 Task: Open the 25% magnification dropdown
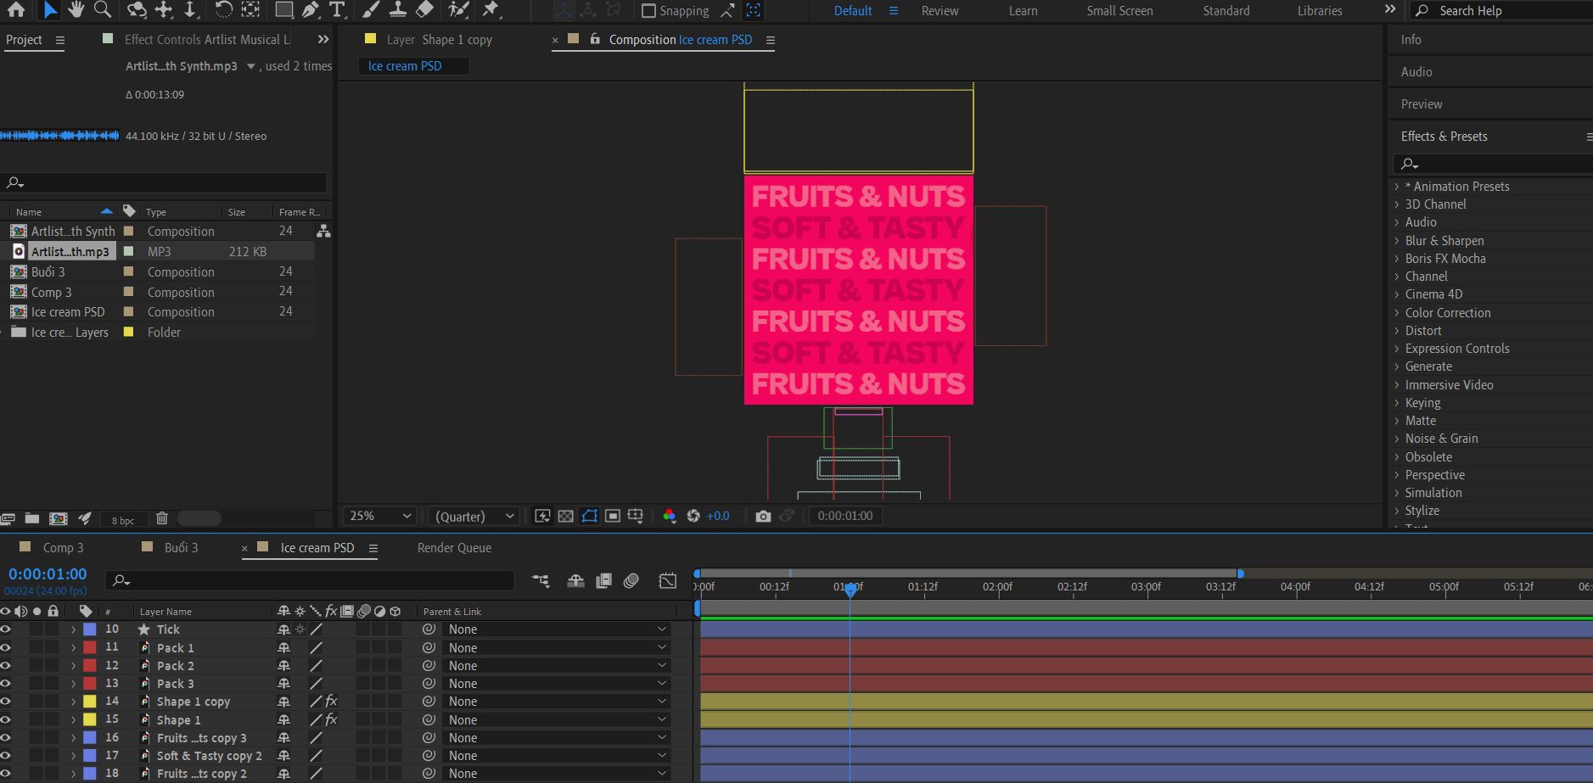380,516
